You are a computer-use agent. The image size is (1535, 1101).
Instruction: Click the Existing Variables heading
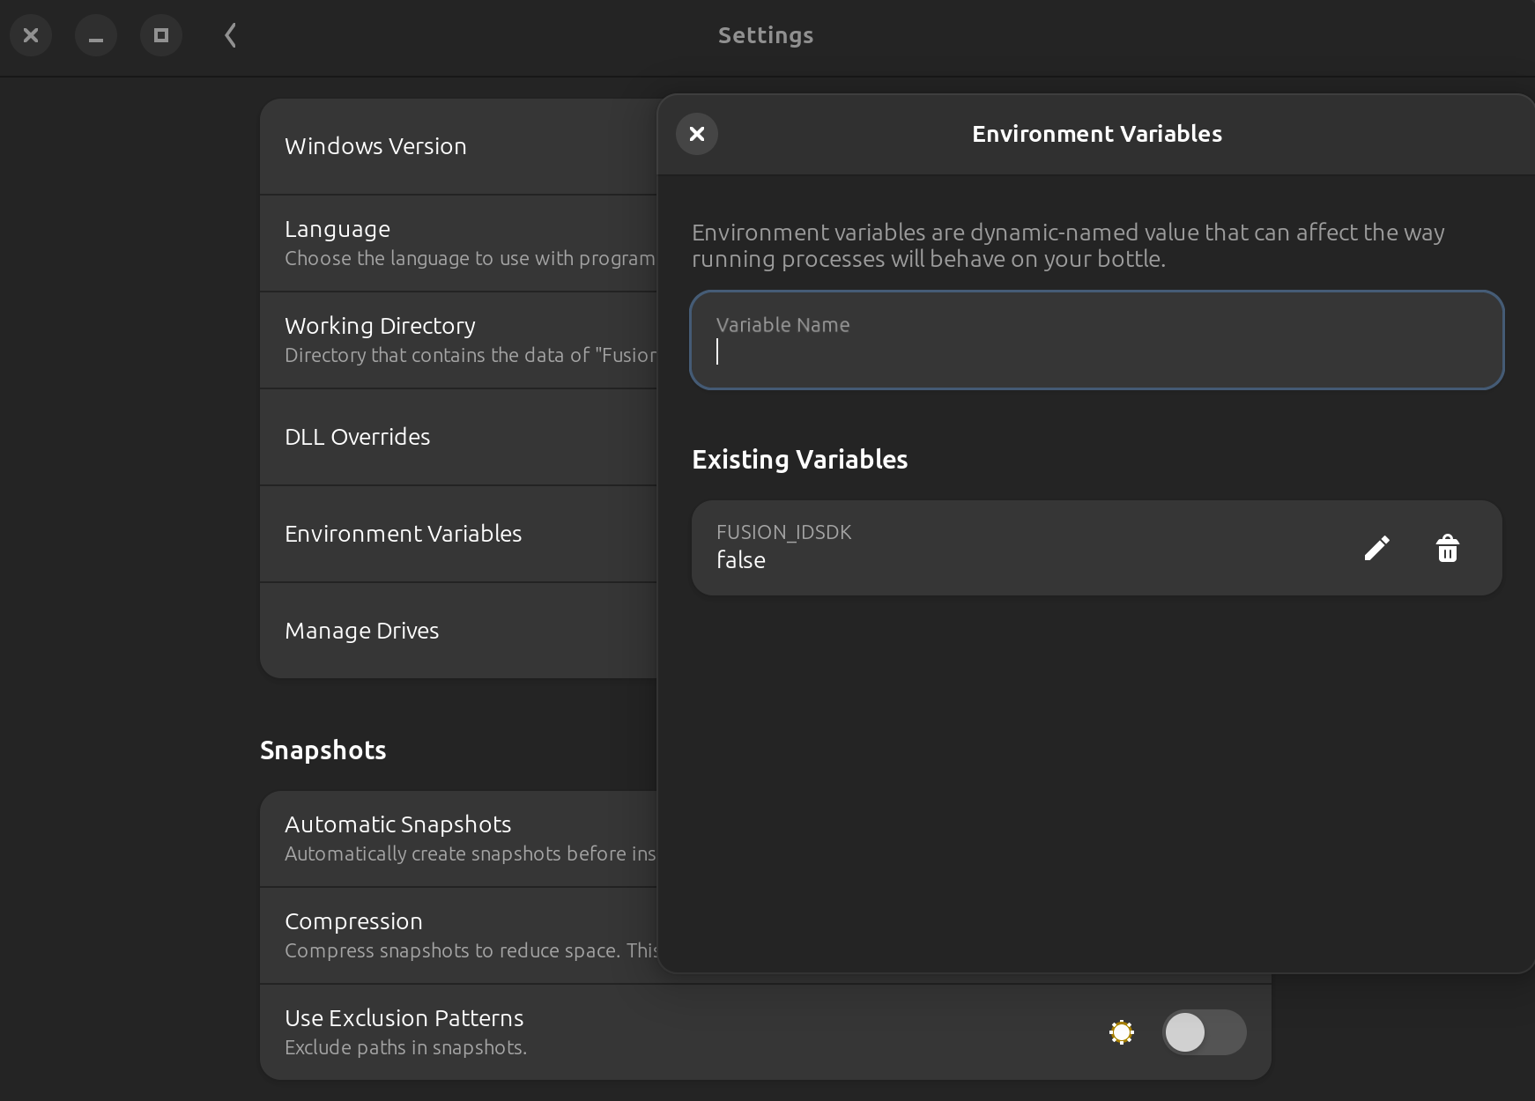(798, 459)
